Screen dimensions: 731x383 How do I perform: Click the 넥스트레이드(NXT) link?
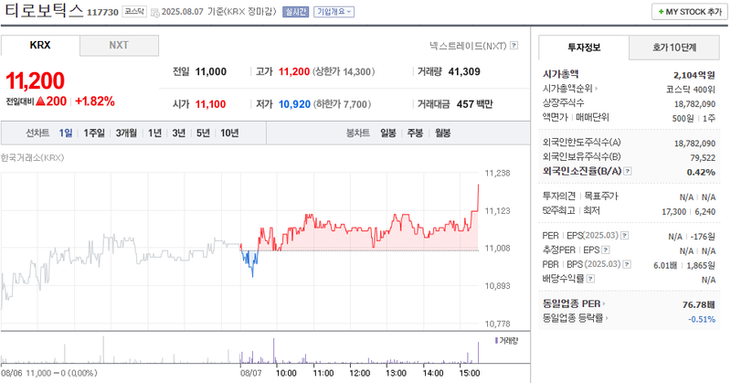point(468,46)
